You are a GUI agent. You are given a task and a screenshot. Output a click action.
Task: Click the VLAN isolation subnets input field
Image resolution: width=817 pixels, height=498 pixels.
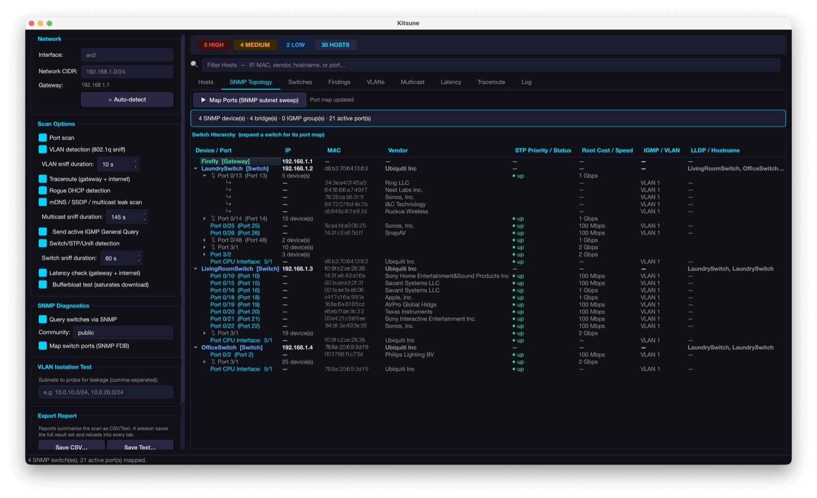(106, 392)
